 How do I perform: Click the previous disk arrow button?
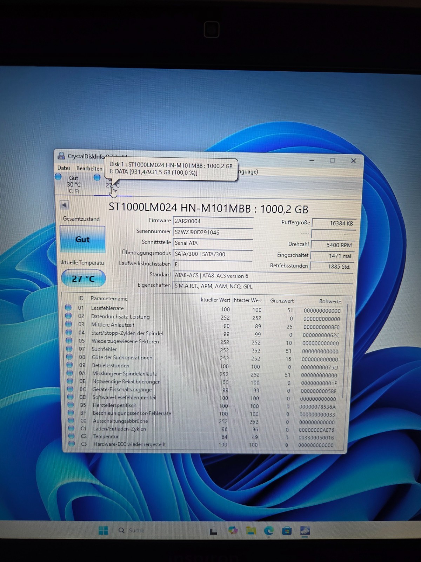pyautogui.click(x=64, y=205)
